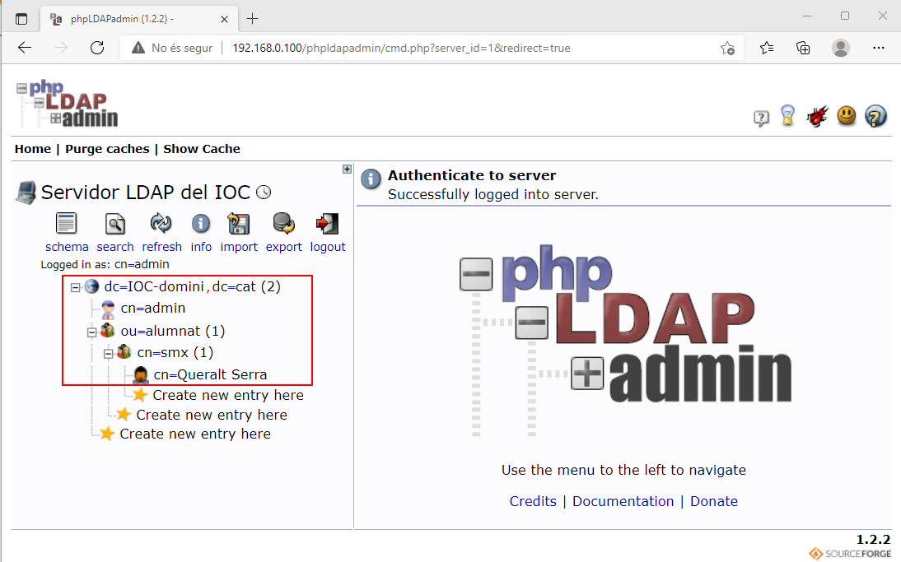901x562 pixels.
Task: Open the schema viewer icon
Action: [67, 224]
